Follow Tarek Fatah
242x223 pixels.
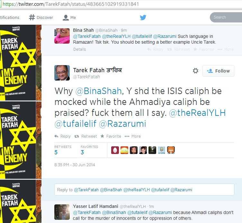pyautogui.click(x=218, y=71)
